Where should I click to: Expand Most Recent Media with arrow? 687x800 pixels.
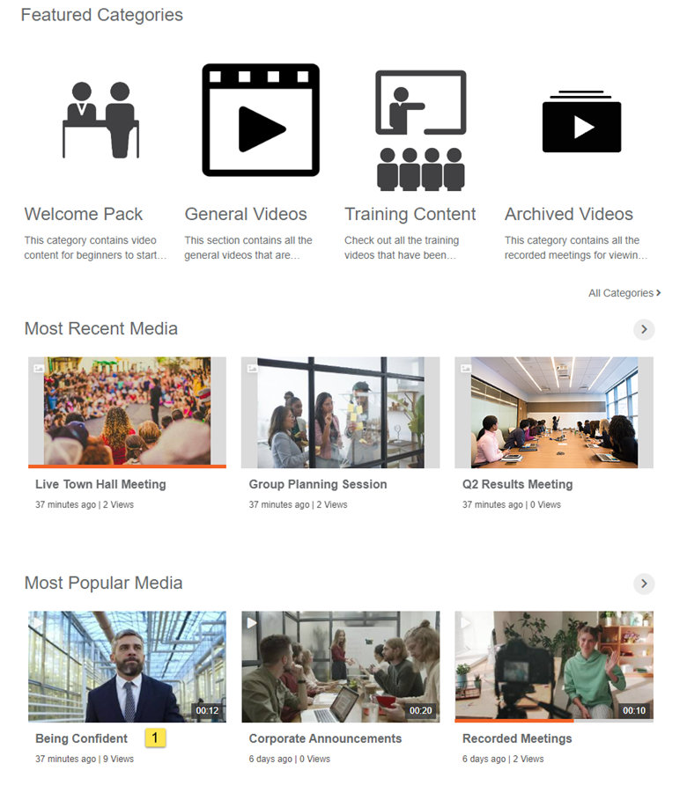[644, 329]
